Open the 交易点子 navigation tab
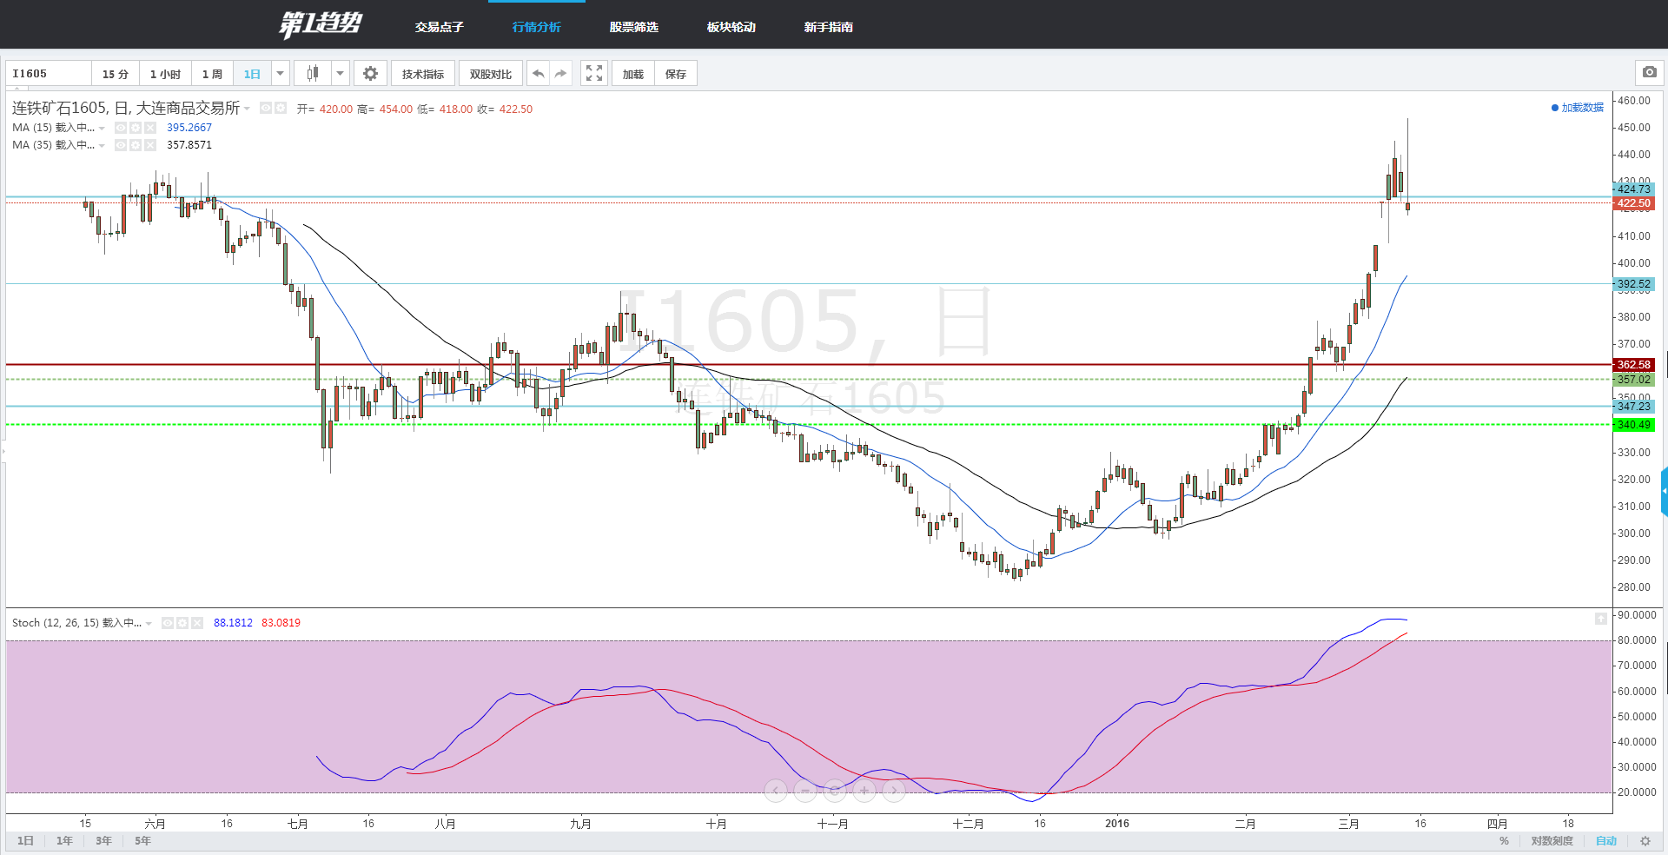 [x=439, y=27]
